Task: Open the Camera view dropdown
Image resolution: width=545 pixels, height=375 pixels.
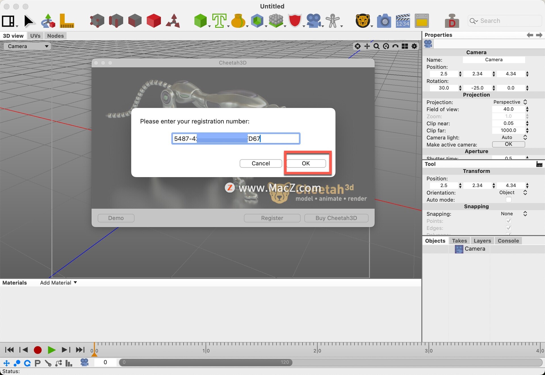Action: 27,46
